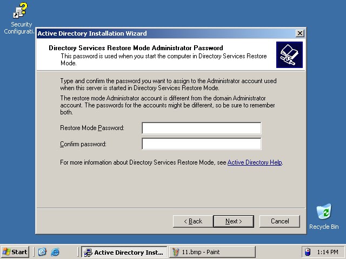
Task: Click the taskbar clock showing 1:14 PM
Action: [x=328, y=252]
